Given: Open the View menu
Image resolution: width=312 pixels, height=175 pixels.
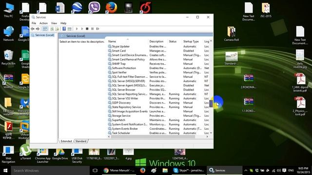Looking at the screenshot, I should point(54,23).
